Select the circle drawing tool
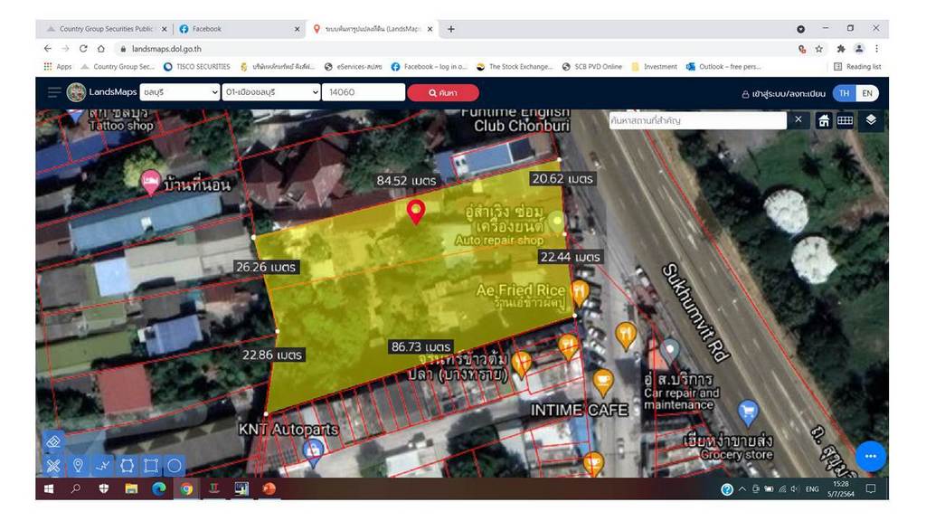This screenshot has height=521, width=926. tap(175, 466)
